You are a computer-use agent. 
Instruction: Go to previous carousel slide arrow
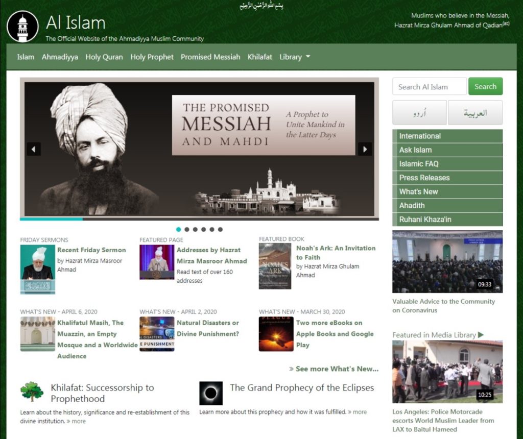pos(34,149)
